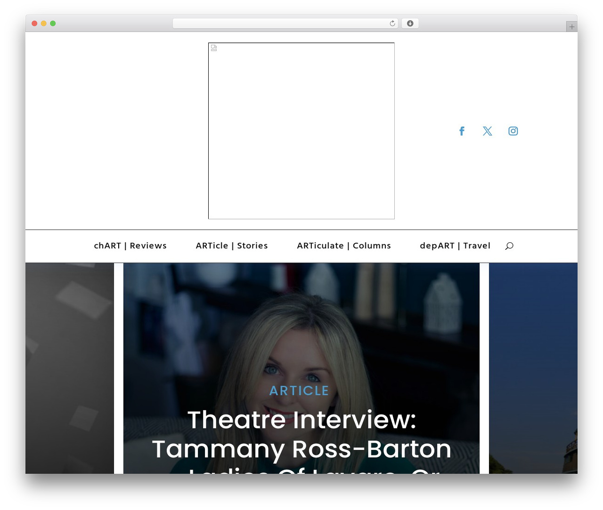Click the browser address bar field

[285, 24]
